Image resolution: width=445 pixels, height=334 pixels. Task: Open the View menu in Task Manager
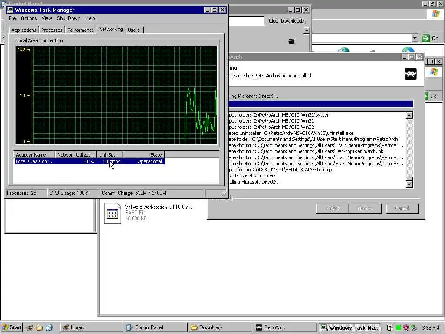pyautogui.click(x=46, y=18)
